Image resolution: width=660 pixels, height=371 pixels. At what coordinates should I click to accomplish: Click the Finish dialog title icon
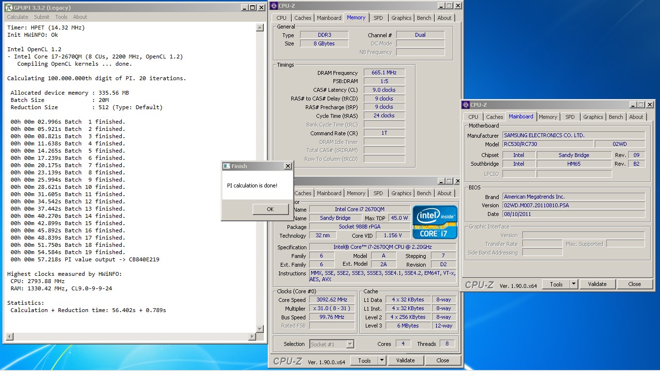tap(226, 166)
